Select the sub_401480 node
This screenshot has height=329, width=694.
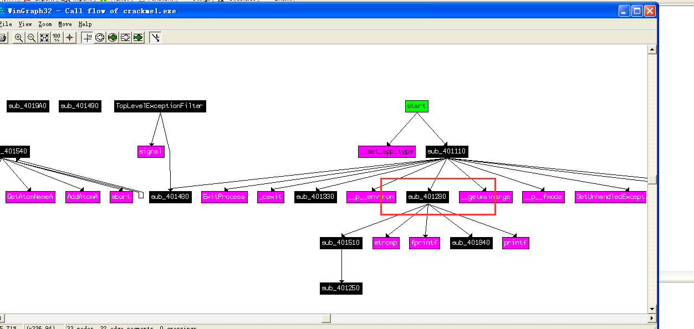tap(171, 197)
